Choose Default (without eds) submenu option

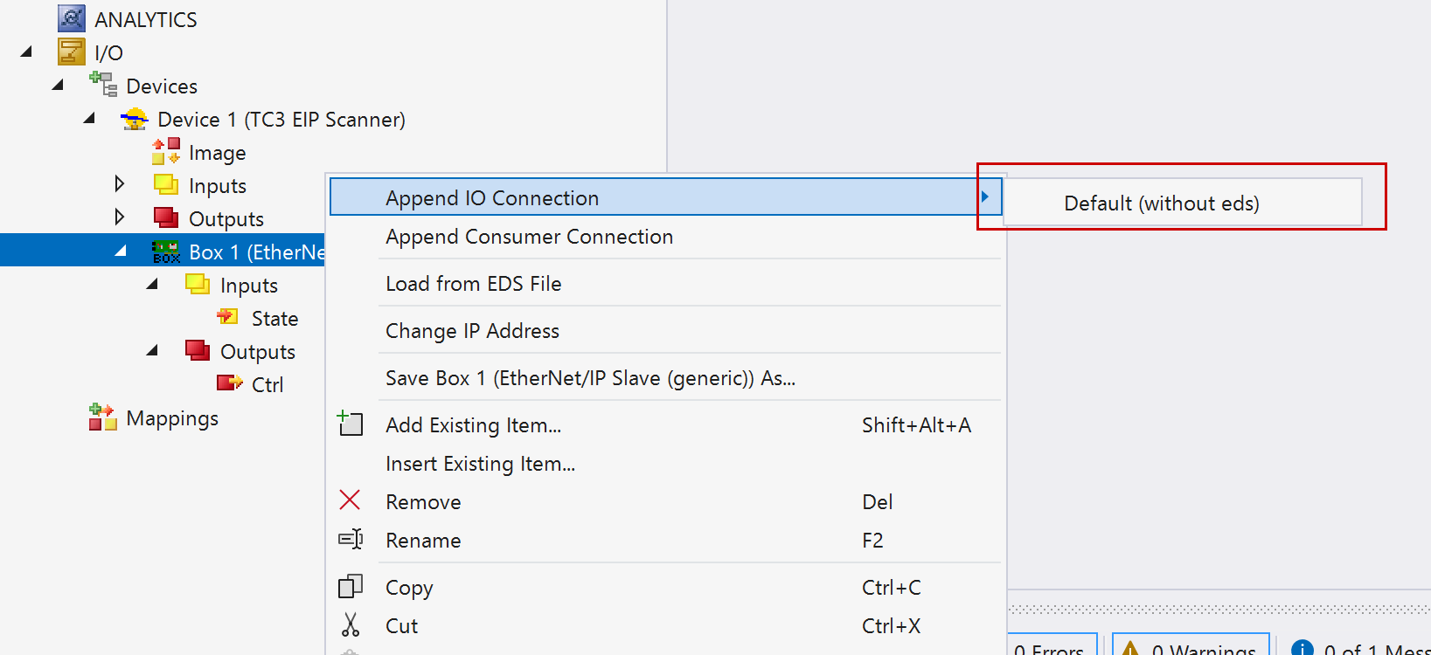(1161, 203)
